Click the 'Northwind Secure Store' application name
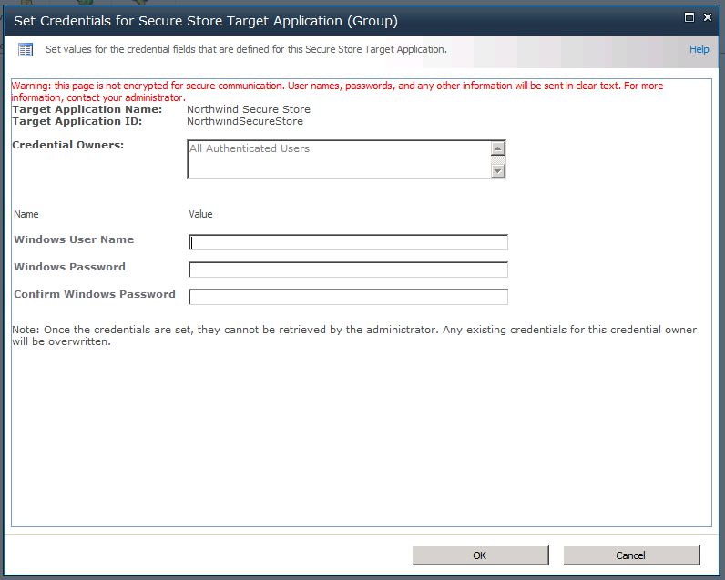Image resolution: width=725 pixels, height=580 pixels. [x=249, y=109]
